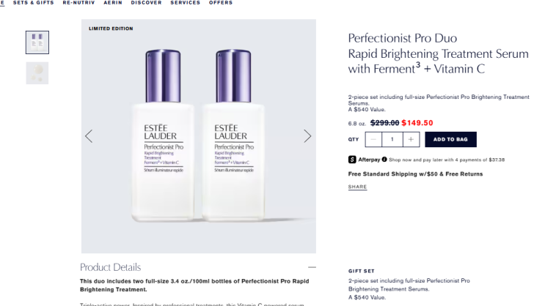Click the next image arrow

[307, 136]
